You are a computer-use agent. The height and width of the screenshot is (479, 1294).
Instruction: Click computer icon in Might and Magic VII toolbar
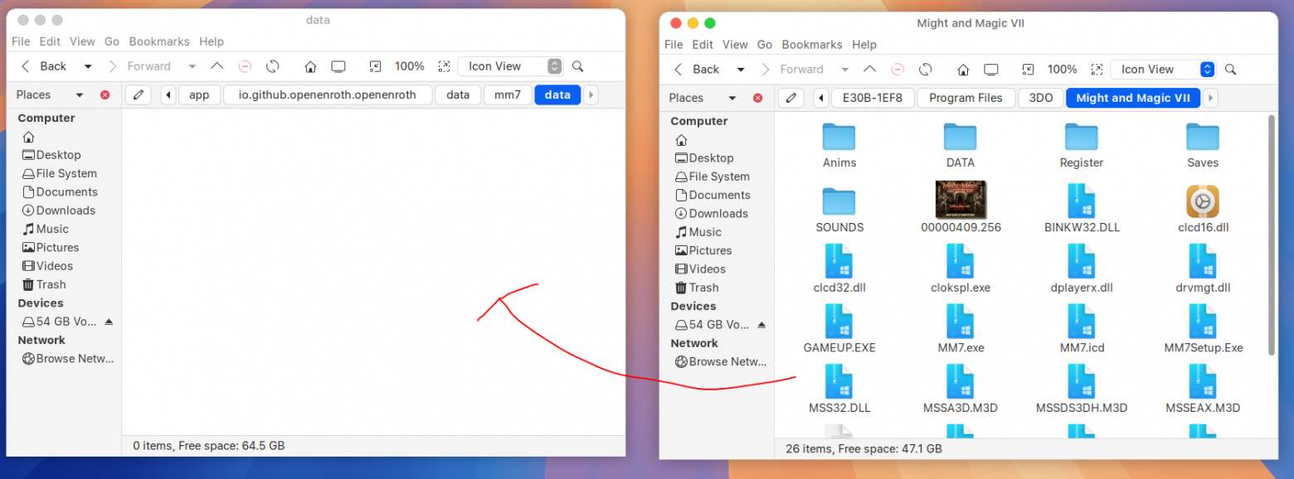[x=990, y=70]
